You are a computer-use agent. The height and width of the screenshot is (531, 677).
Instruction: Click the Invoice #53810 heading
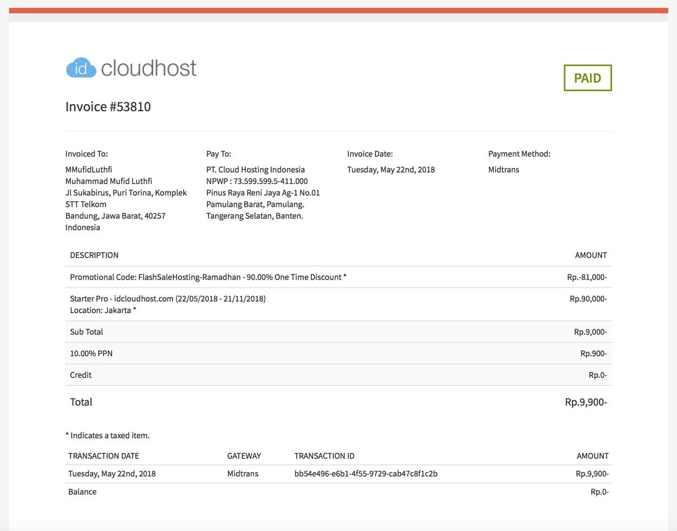108,107
